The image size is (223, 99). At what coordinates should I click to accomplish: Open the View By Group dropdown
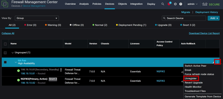point(37,18)
